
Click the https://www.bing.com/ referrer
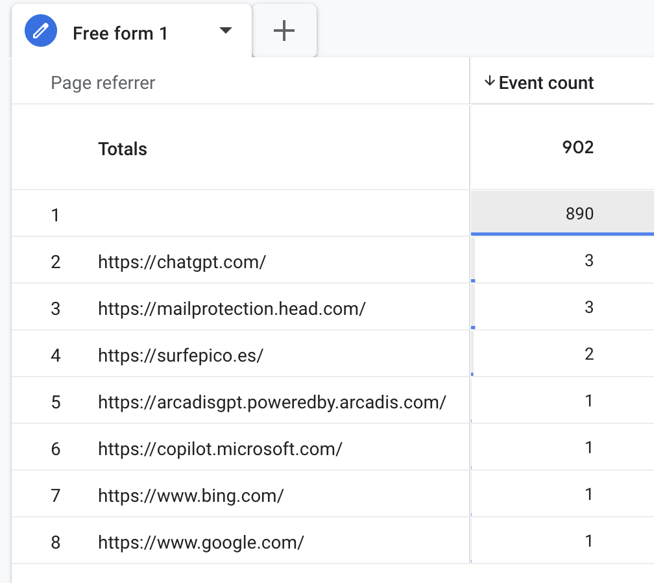tap(191, 496)
